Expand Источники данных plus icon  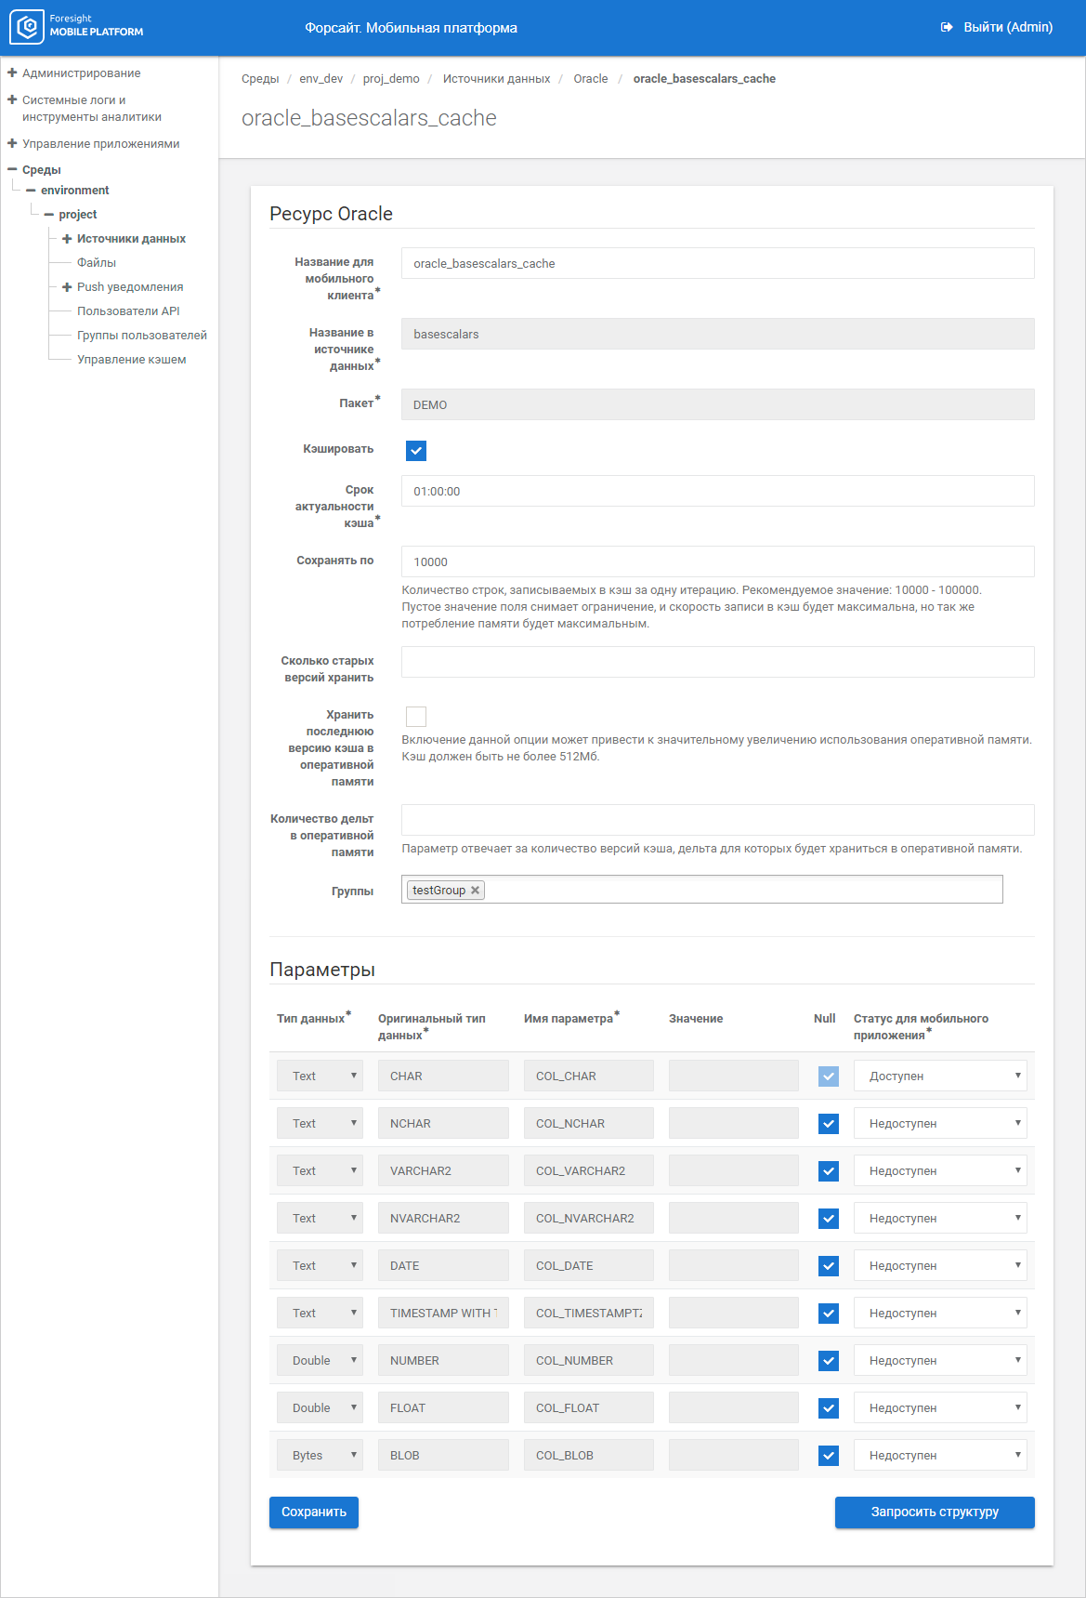pos(67,239)
